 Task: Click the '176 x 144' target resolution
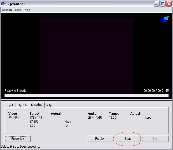coord(36,118)
